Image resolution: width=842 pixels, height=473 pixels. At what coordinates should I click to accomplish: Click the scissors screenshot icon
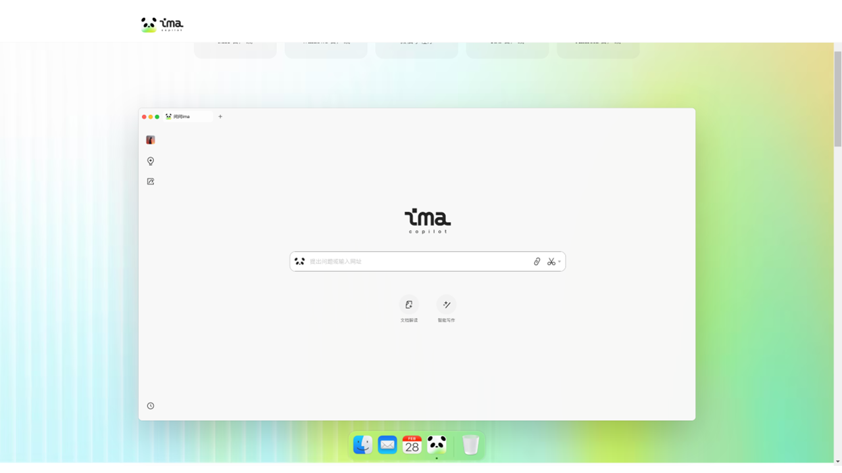click(551, 261)
